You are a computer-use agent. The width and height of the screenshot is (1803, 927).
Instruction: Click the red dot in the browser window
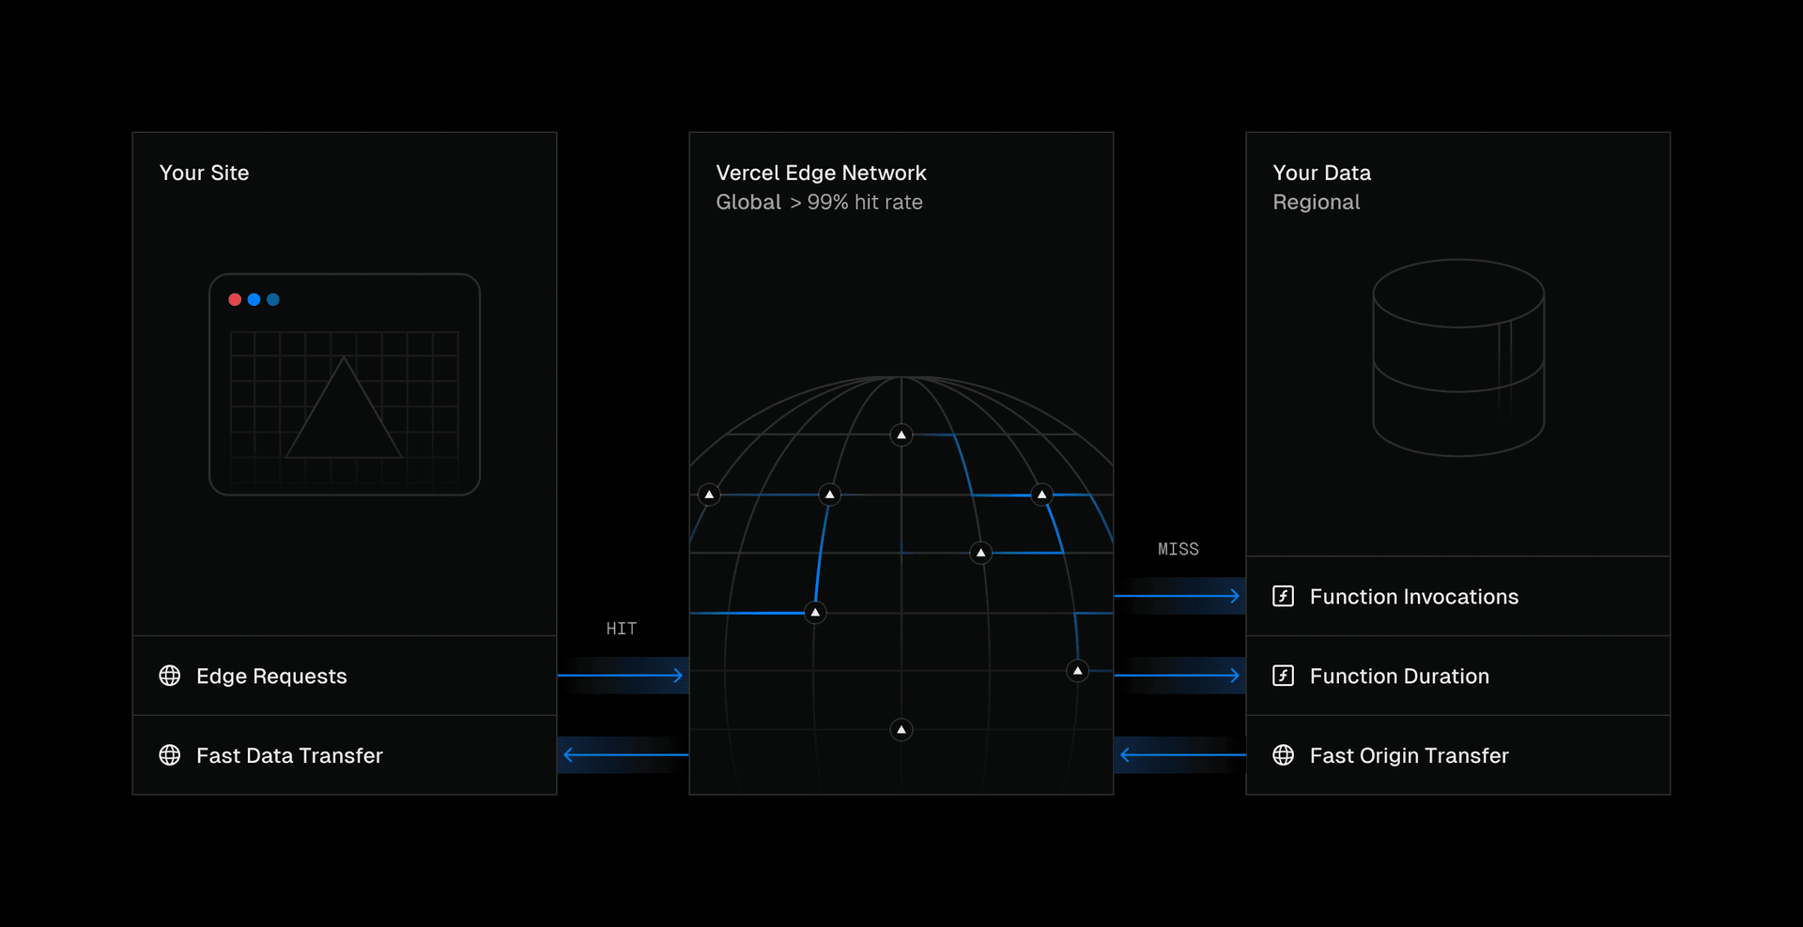pos(234,299)
